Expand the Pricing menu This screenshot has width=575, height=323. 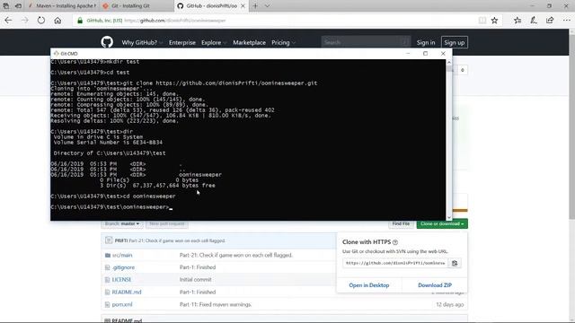pyautogui.click(x=283, y=42)
